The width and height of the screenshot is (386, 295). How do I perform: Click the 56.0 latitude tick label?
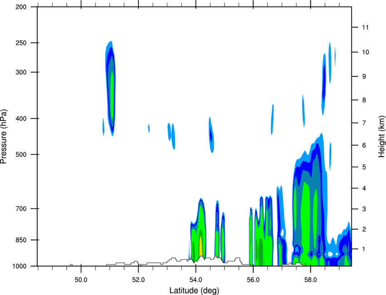[x=253, y=280]
